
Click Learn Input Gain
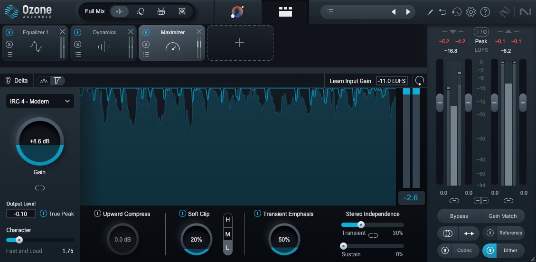click(350, 81)
